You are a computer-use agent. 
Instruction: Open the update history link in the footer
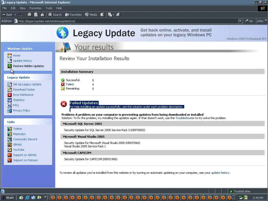point(220,173)
